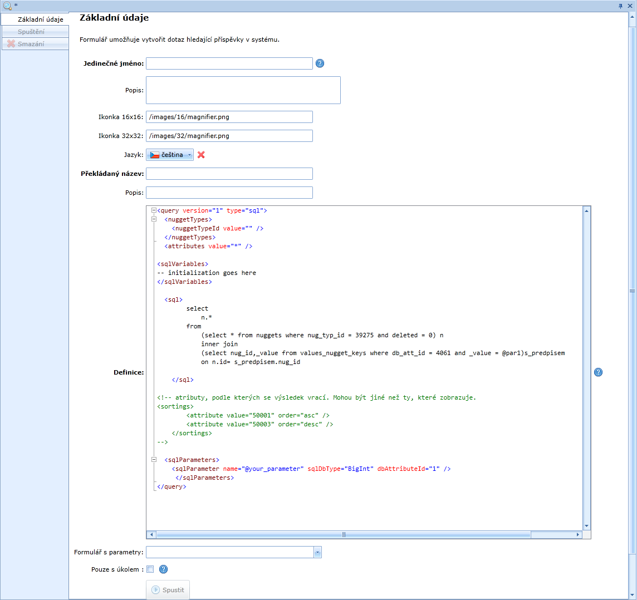Open help icon next to Definice editor
The height and width of the screenshot is (600, 637).
tap(598, 372)
